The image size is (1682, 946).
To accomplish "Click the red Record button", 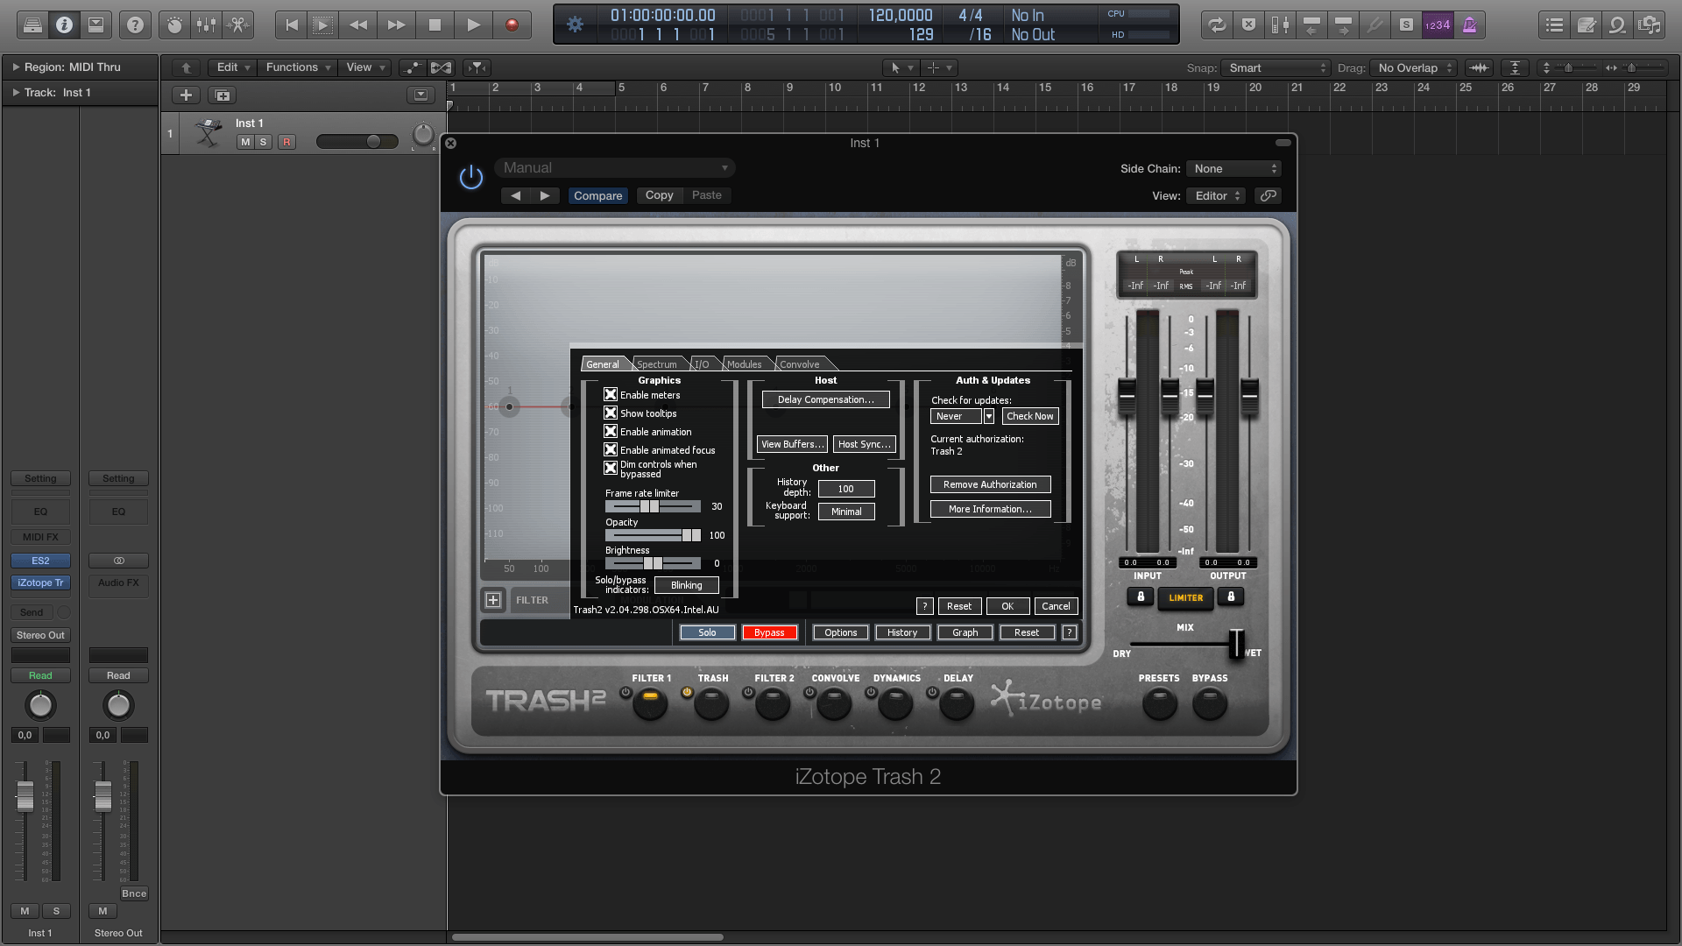I will pos(512,25).
